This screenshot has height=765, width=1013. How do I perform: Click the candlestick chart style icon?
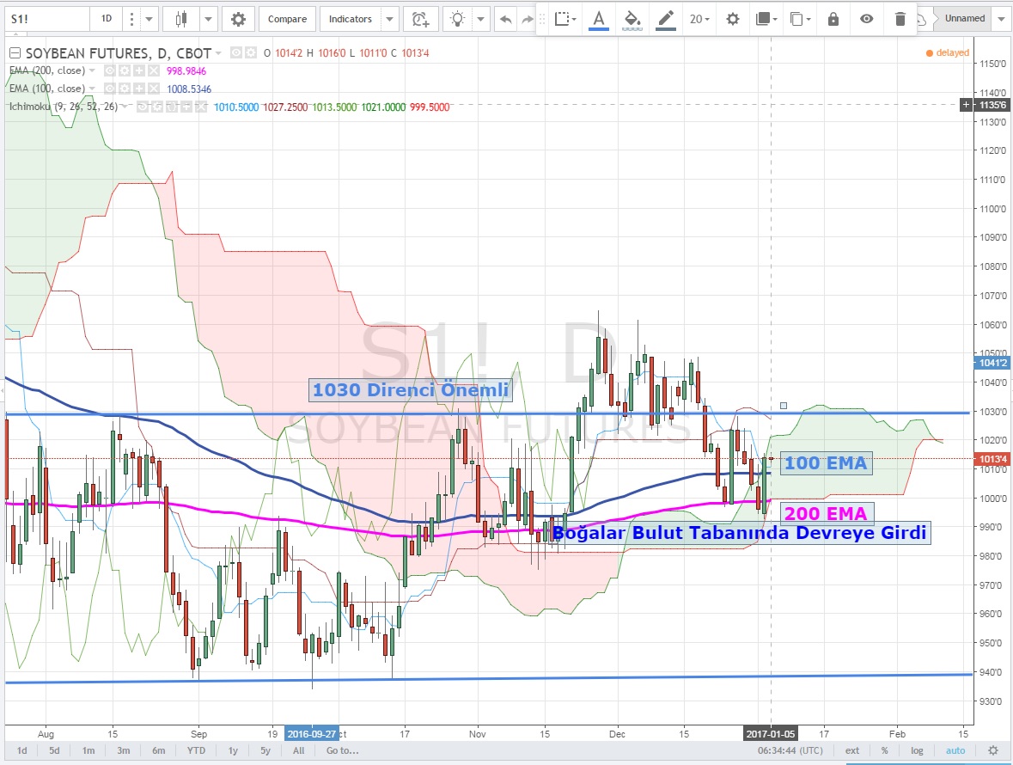pyautogui.click(x=180, y=18)
